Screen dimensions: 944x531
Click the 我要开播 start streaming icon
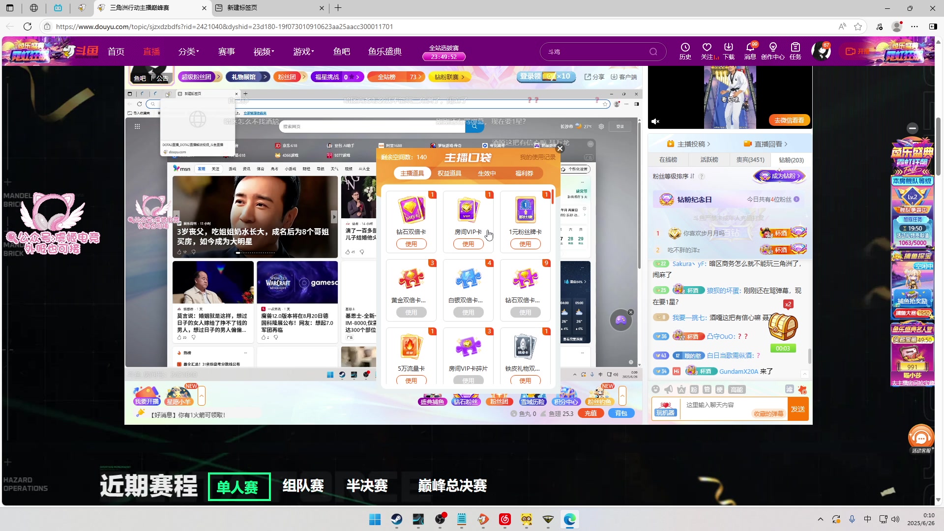[x=147, y=396]
